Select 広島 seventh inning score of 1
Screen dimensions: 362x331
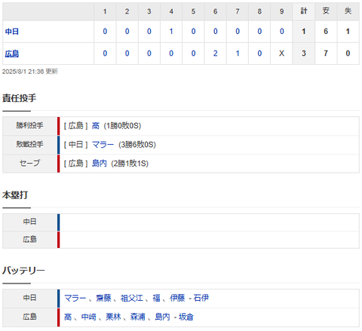click(238, 54)
